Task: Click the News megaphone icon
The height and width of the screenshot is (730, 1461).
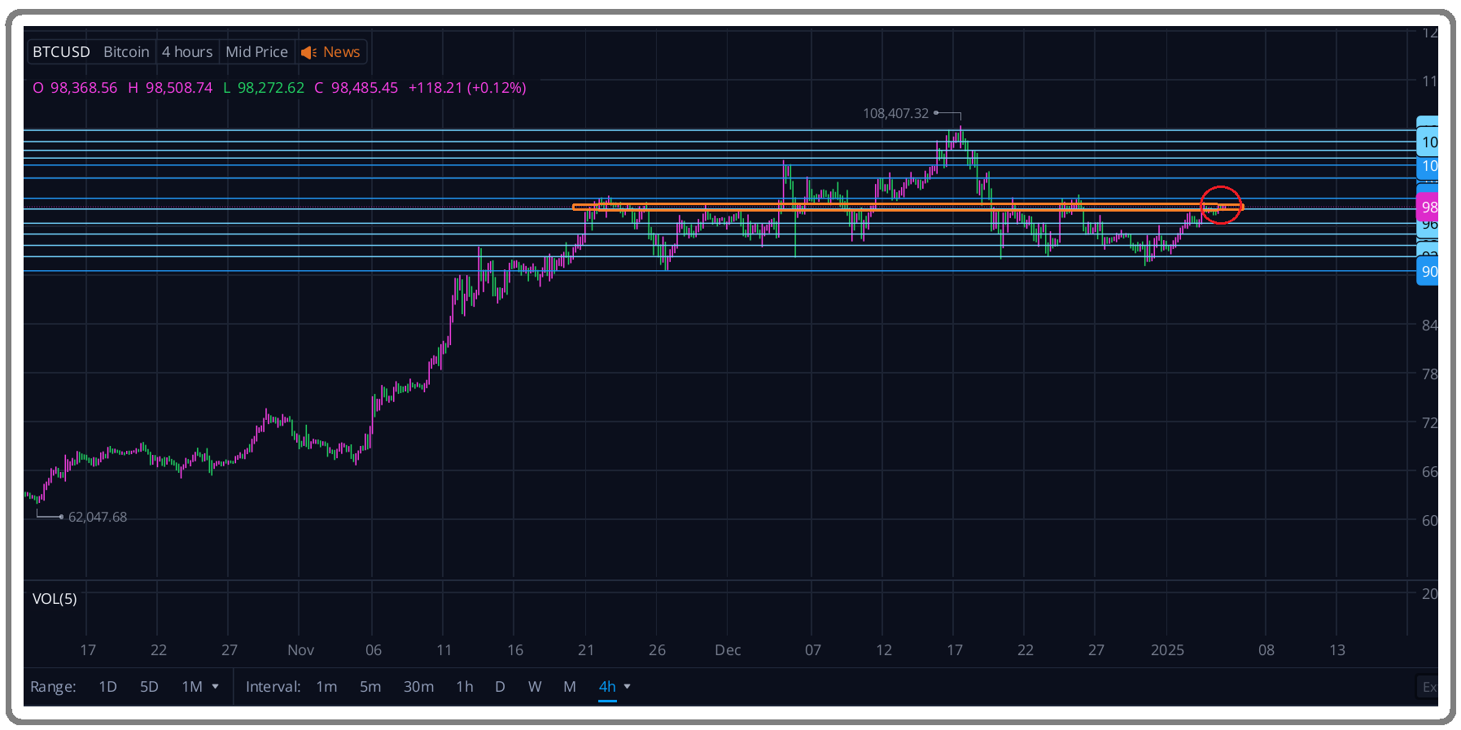Action: (x=308, y=53)
